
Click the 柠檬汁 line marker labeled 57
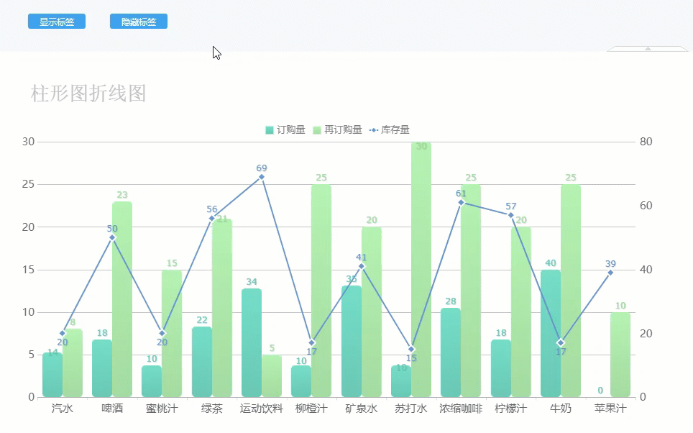tap(511, 215)
